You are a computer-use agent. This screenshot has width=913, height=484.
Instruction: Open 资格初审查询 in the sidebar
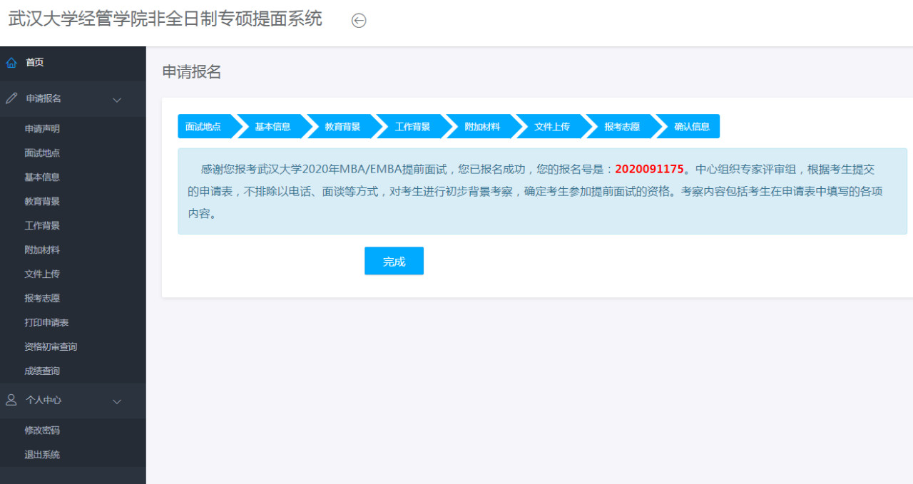(x=51, y=347)
